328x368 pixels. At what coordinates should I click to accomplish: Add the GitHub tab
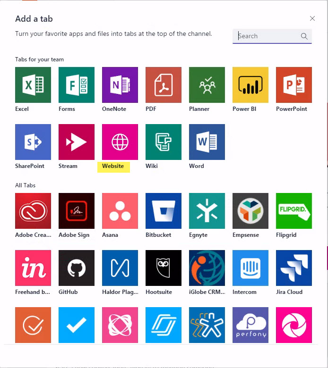point(77,268)
